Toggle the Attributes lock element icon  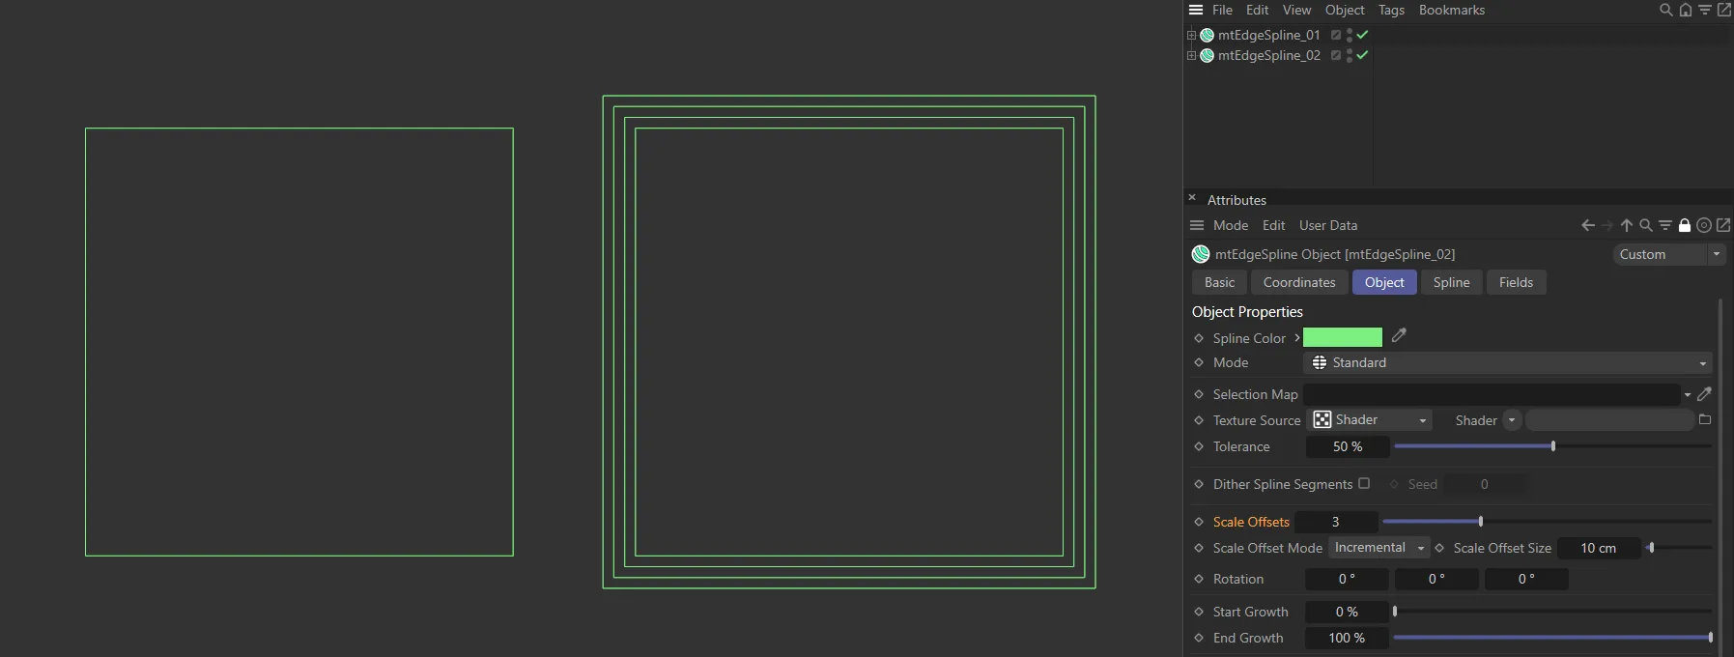coord(1685,225)
